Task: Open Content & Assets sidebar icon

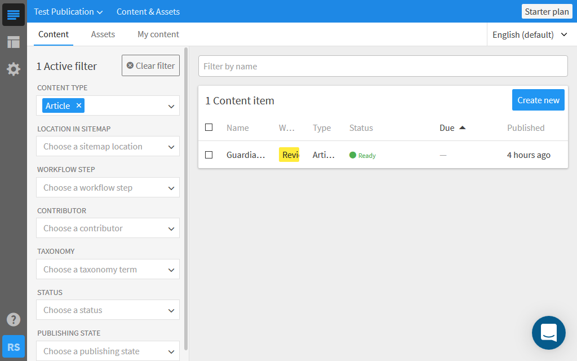Action: coord(14,15)
